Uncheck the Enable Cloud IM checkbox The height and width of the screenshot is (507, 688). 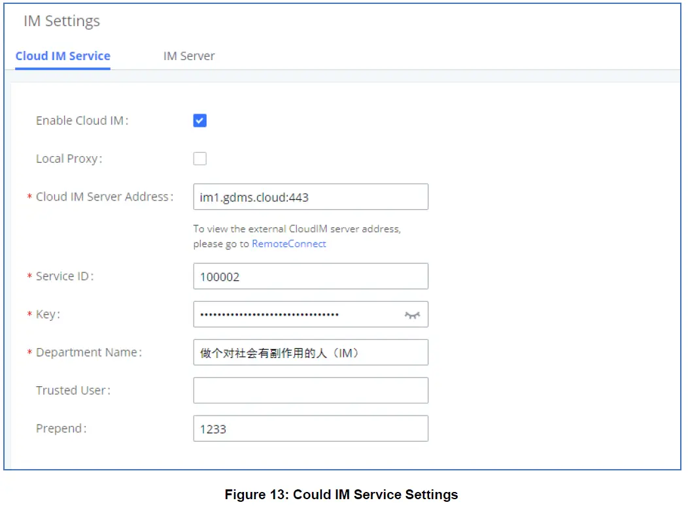click(x=200, y=121)
